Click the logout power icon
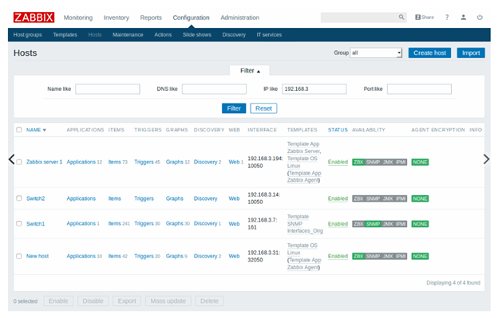Screen dimensions: 498x318 point(480,18)
